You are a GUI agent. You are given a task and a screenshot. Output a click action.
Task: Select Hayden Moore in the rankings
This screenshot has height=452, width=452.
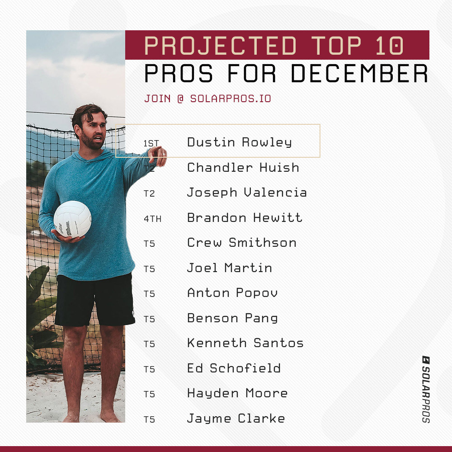tap(237, 393)
